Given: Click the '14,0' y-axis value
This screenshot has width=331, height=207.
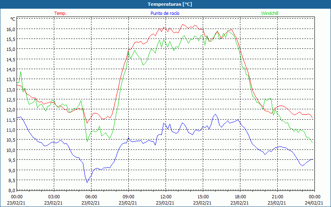Looking at the screenshot, I should 11,70.
